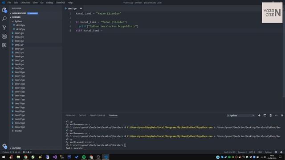Switch to the OUTPUT panel tab
Image resolution: width=285 pixels, height=160 pixels.
[82, 116]
